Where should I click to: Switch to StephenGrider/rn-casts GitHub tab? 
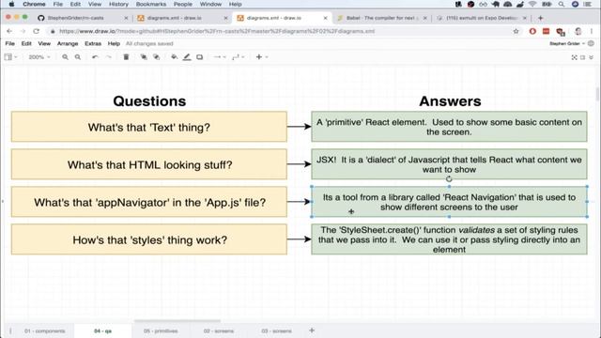84,18
